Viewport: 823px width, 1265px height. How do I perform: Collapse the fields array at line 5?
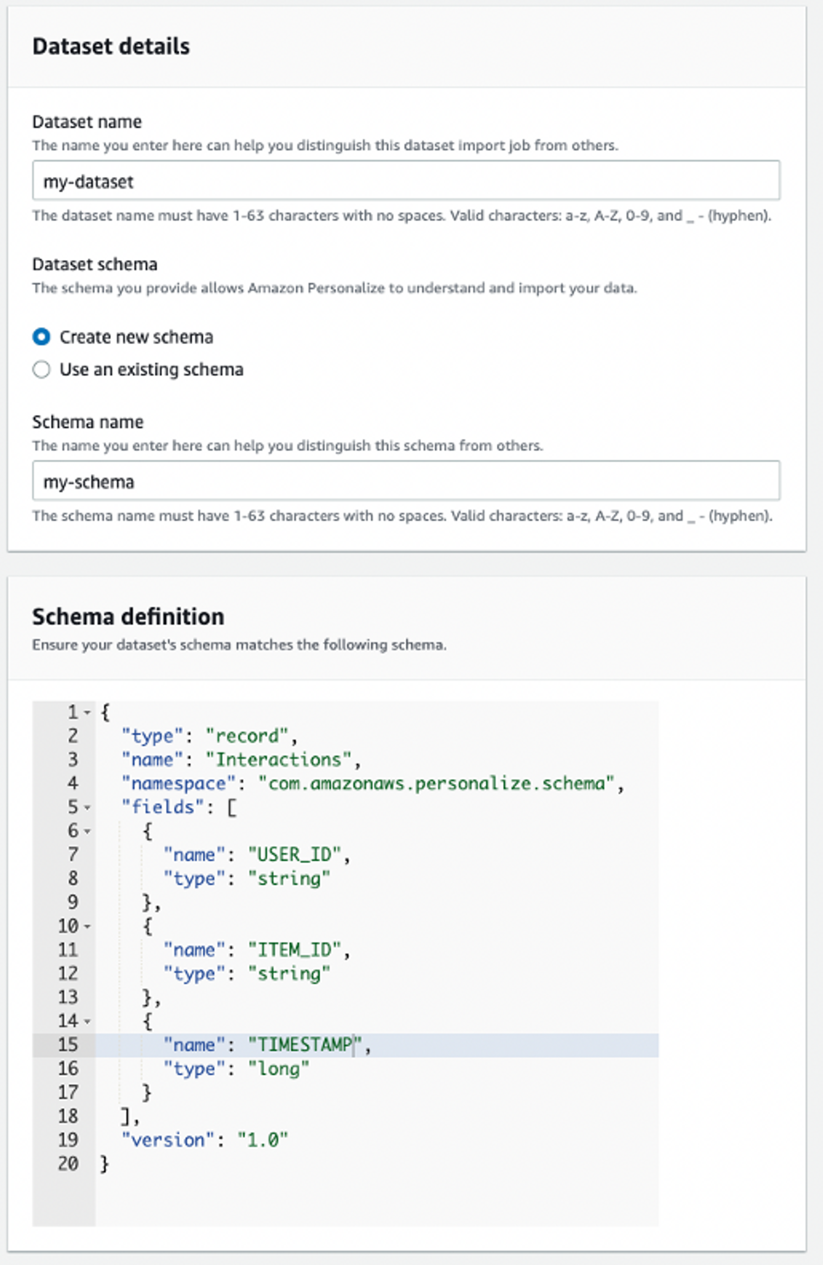coord(88,807)
